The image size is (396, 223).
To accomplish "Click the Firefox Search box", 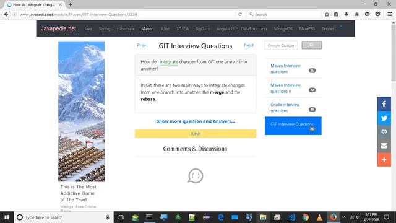I will pyautogui.click(x=284, y=14).
